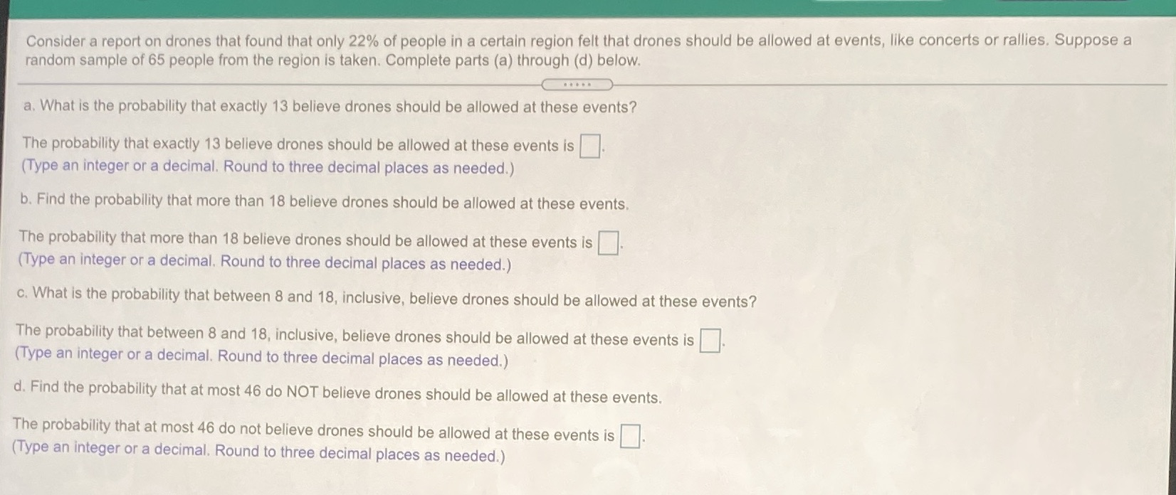
Task: Select the part (b) probability answer box
Action: click(608, 240)
